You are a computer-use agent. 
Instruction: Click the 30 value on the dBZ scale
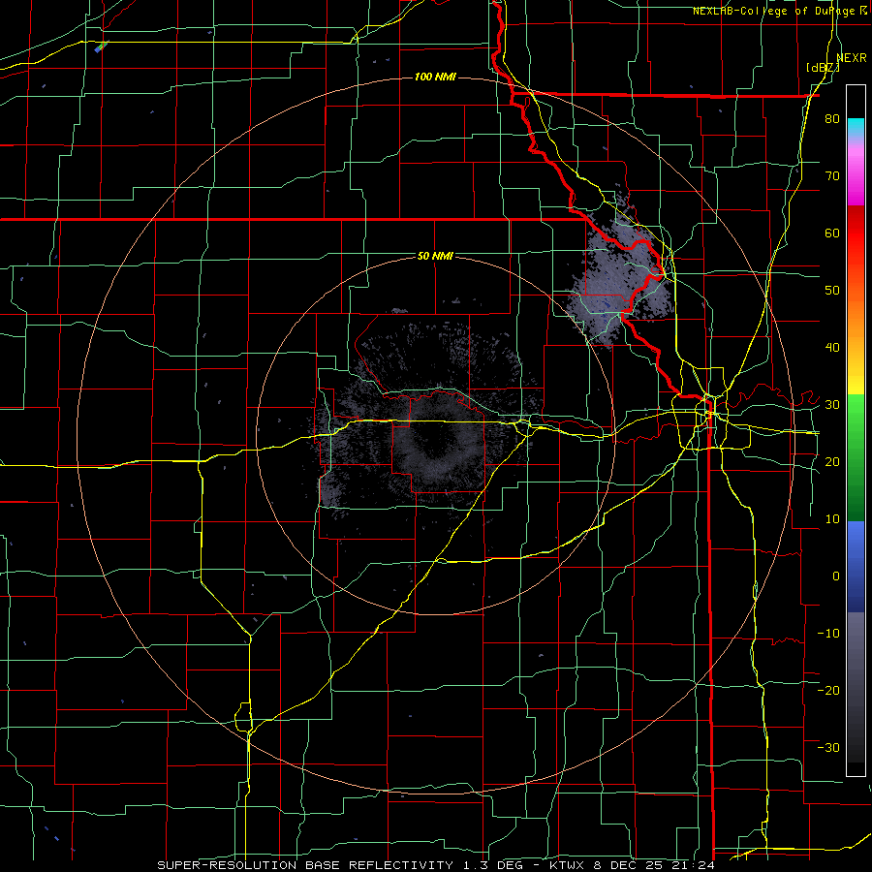832,404
